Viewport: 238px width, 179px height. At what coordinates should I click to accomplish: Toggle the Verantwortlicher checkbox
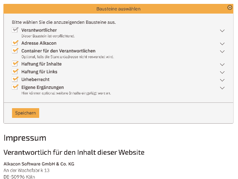coord(15,30)
